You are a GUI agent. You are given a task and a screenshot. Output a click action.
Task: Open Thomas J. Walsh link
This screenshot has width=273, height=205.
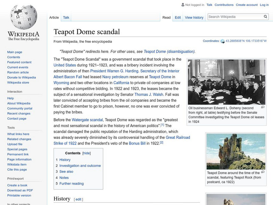(149, 95)
